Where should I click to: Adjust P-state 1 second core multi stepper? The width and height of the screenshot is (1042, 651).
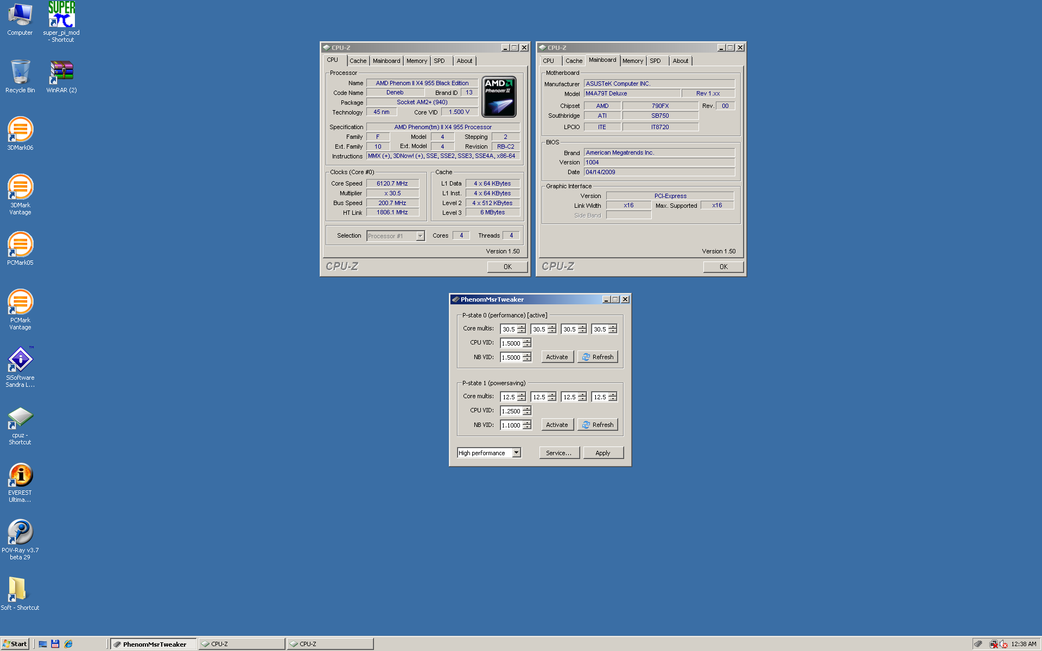tap(552, 397)
